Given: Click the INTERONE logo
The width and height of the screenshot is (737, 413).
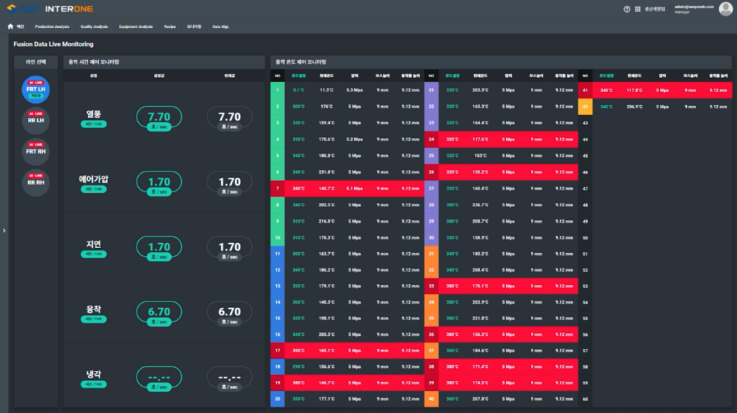Looking at the screenshot, I should point(50,9).
